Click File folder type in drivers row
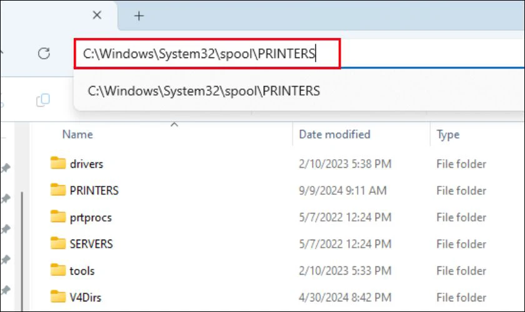This screenshot has width=525, height=312. (x=461, y=164)
